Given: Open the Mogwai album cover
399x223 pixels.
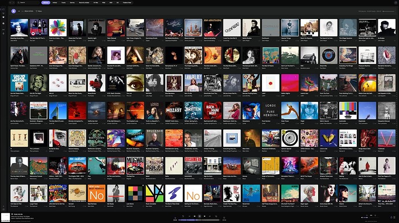Looking at the screenshot, I should [x=135, y=165].
